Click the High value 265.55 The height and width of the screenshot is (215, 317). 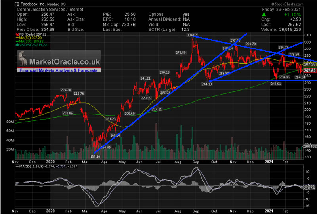pyautogui.click(x=48, y=19)
